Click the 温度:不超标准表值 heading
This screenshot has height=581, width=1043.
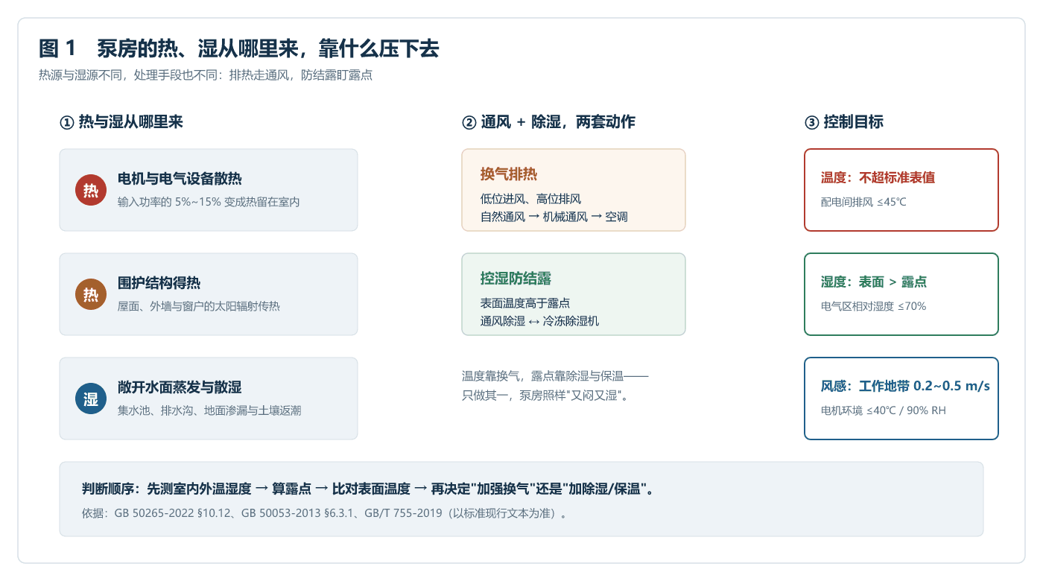(x=878, y=177)
